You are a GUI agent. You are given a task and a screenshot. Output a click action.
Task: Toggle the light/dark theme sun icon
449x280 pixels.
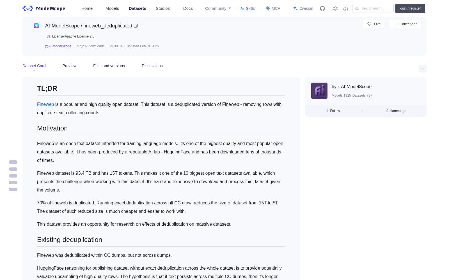click(x=335, y=8)
